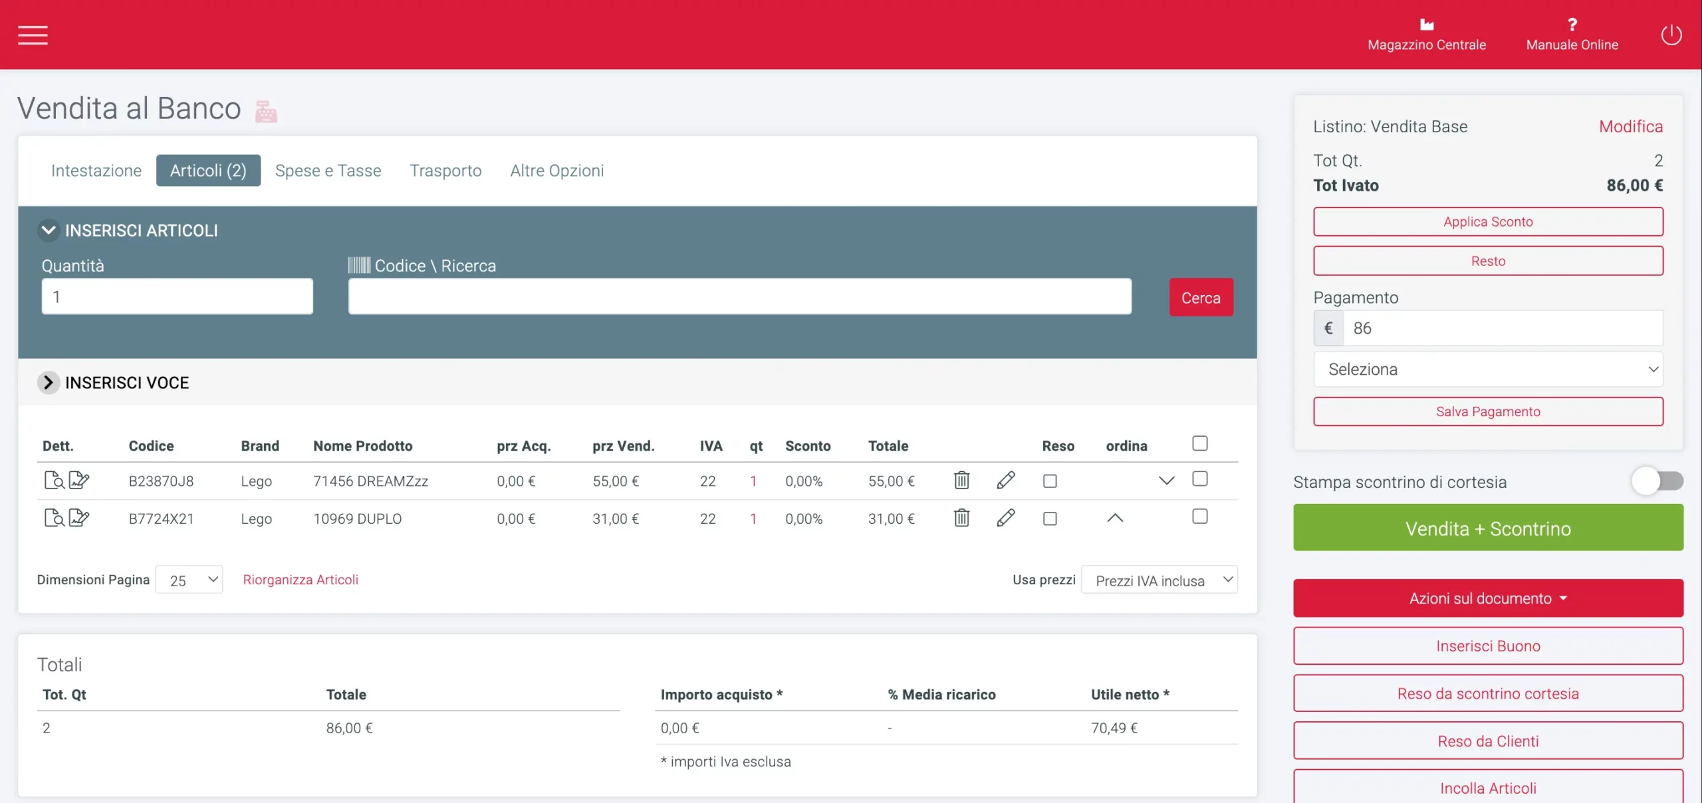The height and width of the screenshot is (803, 1702).
Task: Click Reso da Clienti button
Action: coord(1488,741)
